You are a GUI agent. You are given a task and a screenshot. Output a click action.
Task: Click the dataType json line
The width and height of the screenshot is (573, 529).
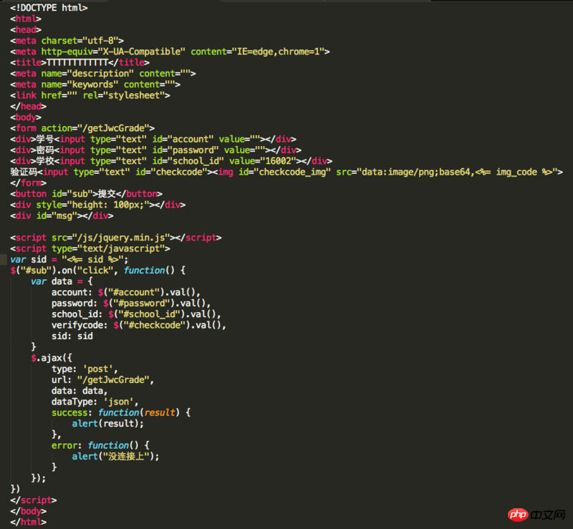point(95,402)
